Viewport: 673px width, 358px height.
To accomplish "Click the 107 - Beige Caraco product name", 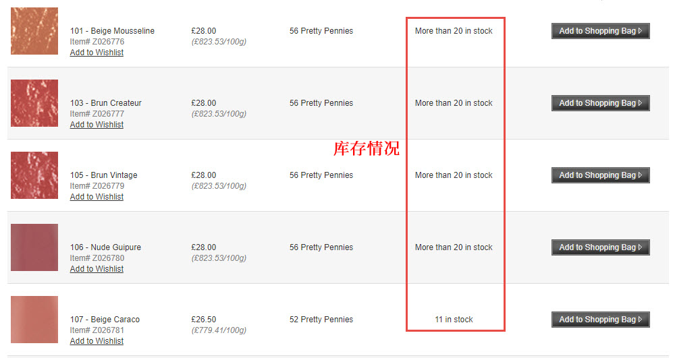I will (x=105, y=320).
